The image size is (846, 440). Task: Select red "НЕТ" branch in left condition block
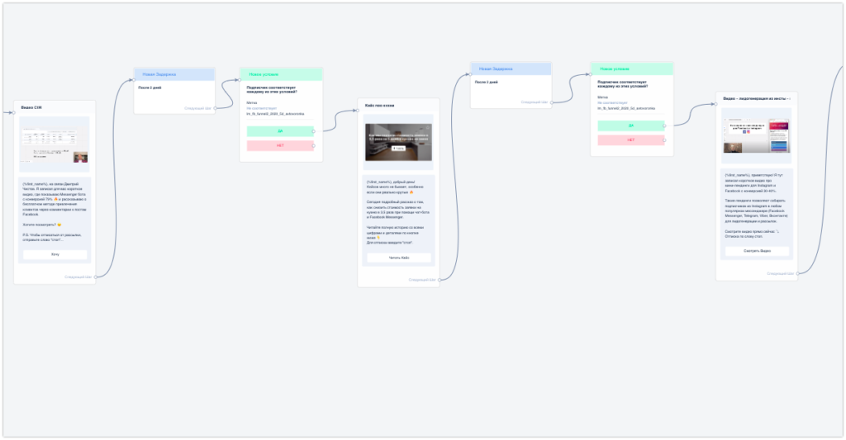click(280, 145)
